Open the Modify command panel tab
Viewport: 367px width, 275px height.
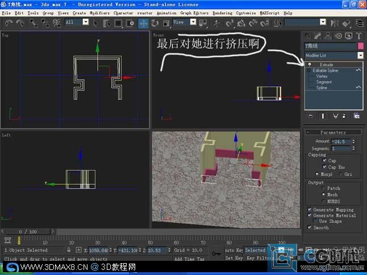click(318, 36)
